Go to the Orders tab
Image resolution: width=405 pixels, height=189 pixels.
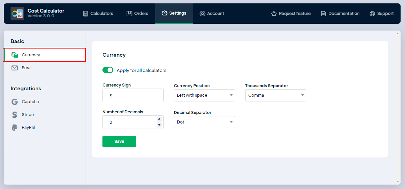pos(137,13)
